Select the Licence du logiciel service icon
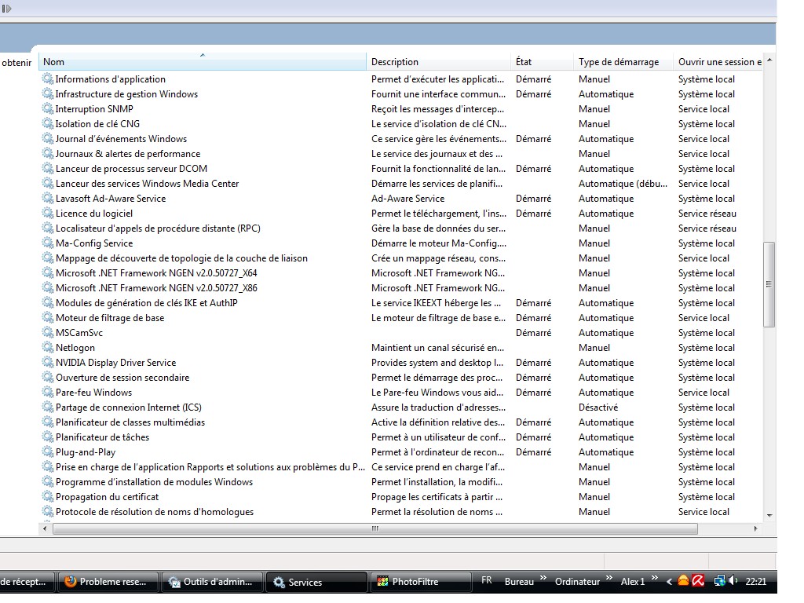This screenshot has width=804, height=603. (x=48, y=213)
